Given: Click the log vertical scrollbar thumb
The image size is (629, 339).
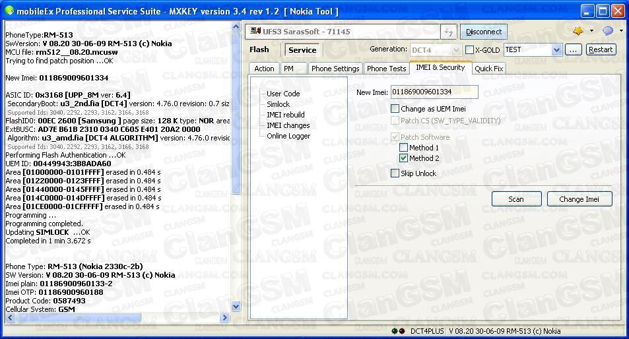Looking at the screenshot, I should pyautogui.click(x=236, y=113).
